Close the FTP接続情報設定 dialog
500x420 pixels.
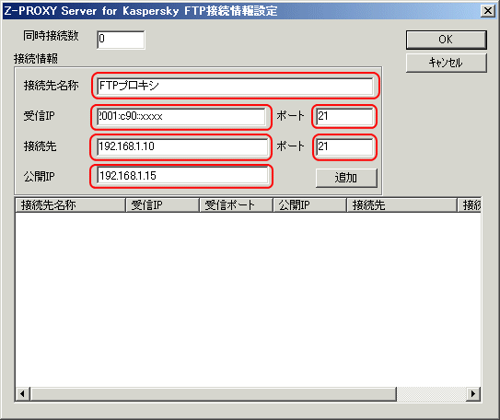click(x=488, y=11)
